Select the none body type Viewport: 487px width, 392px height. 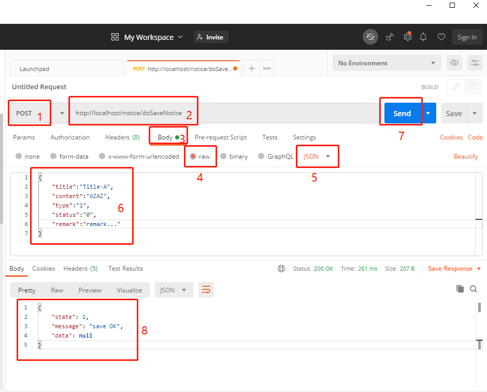[27, 157]
